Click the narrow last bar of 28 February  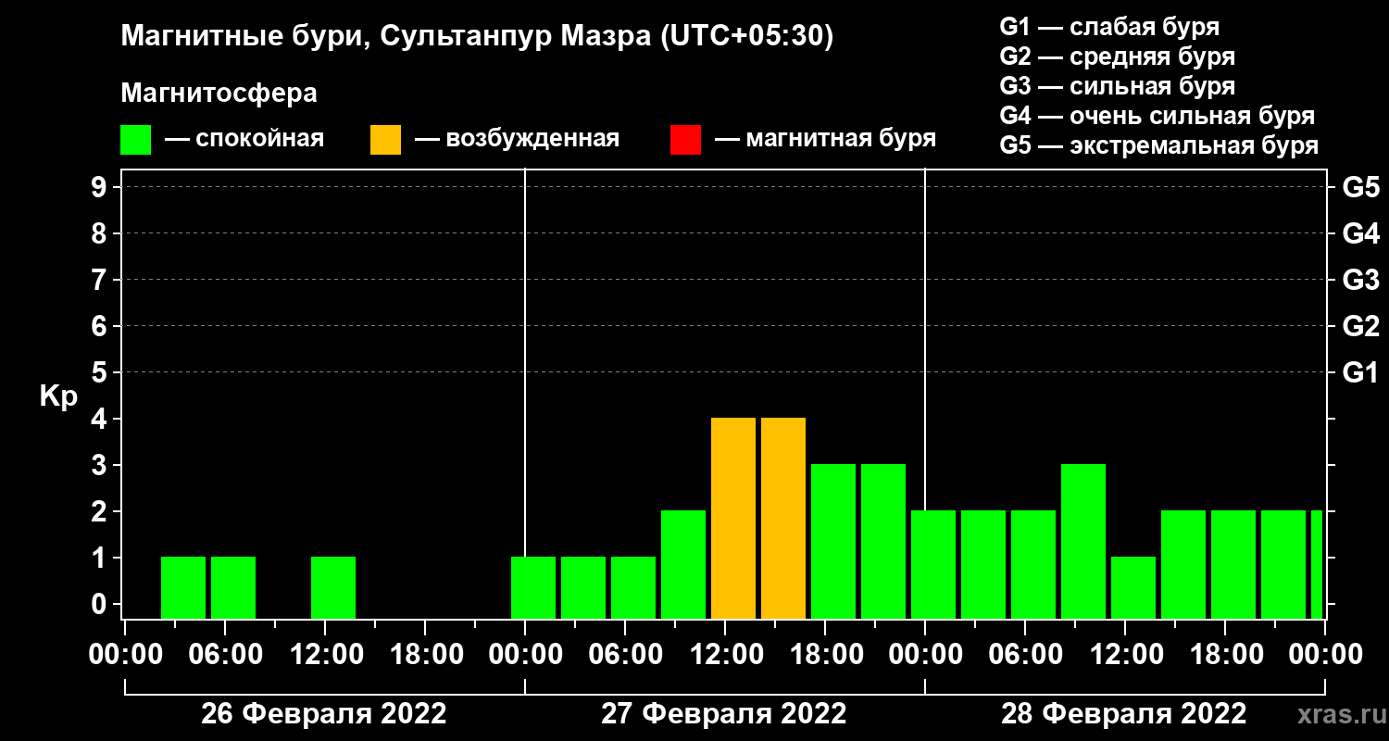(x=1317, y=564)
